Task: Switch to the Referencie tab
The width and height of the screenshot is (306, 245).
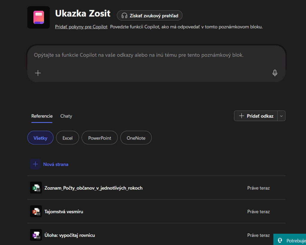Action: (42, 116)
